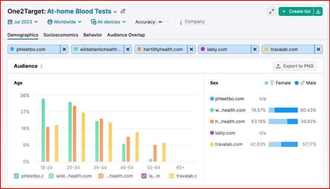Click the pencil edit icon beside list title
330x189 pixels.
click(123, 11)
